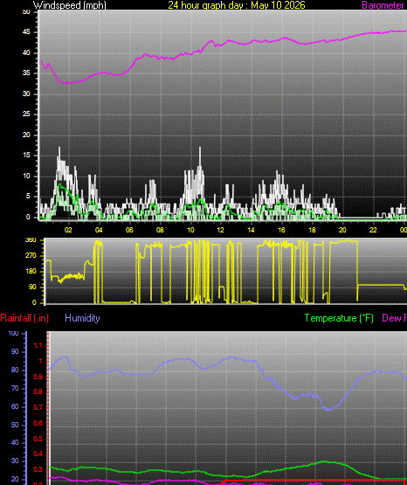Select the 20 tick on windspeed axis
The height and width of the screenshot is (485, 407).
(x=26, y=135)
